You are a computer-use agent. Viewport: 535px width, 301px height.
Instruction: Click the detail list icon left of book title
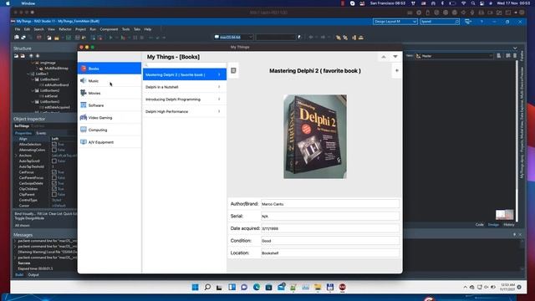pos(233,70)
